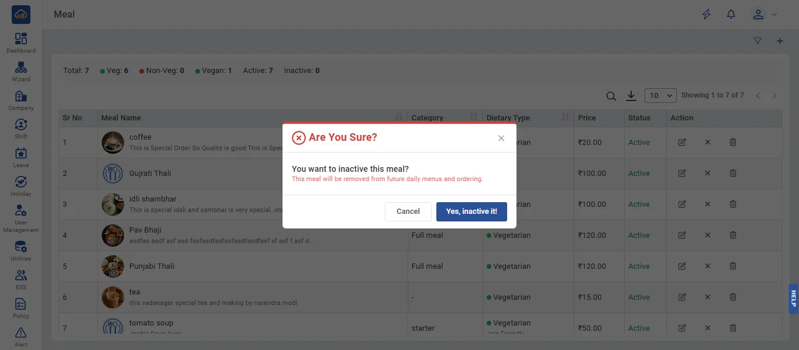Open the table search icon
Image resolution: width=799 pixels, height=350 pixels.
click(x=611, y=96)
